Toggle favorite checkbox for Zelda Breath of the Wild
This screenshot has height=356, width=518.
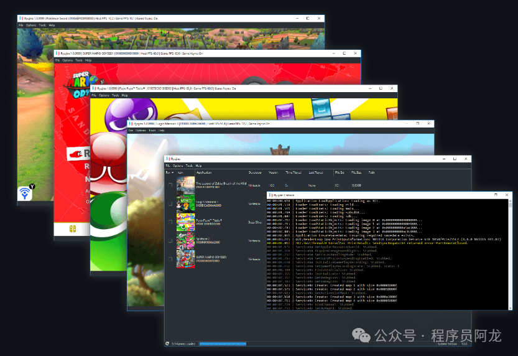coord(170,185)
